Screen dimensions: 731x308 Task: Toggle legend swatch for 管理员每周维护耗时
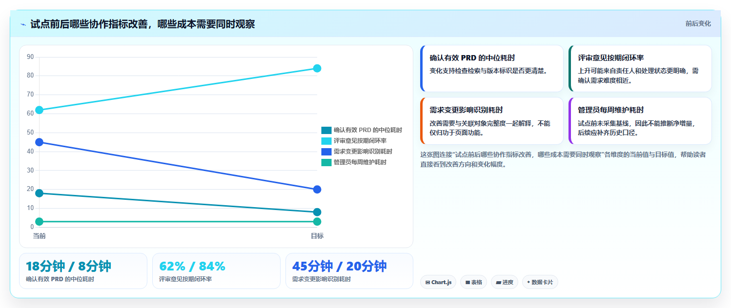click(326, 162)
